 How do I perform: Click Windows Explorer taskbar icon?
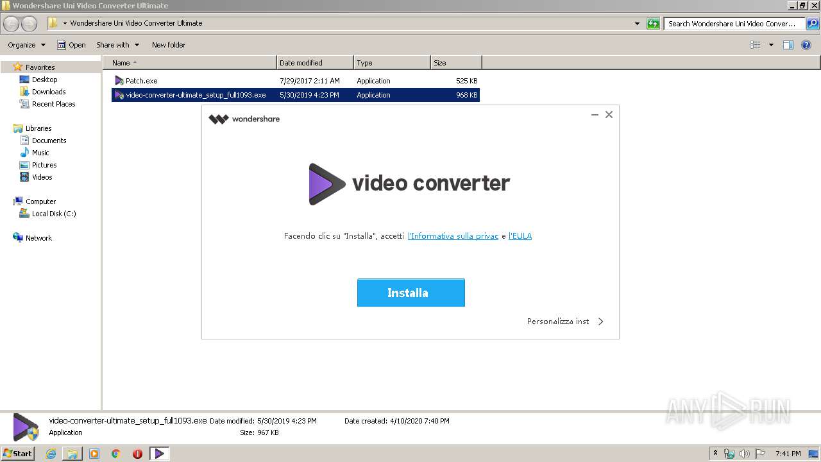72,454
